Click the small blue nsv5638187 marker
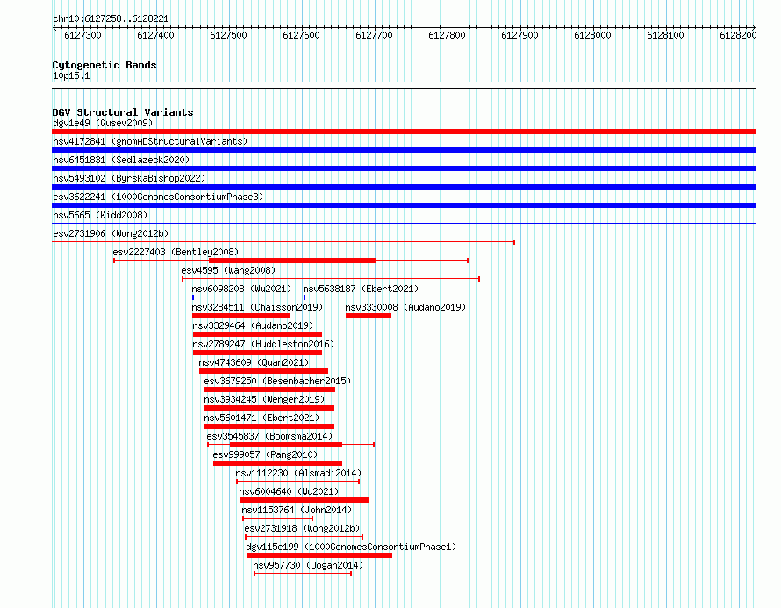781x608 pixels. [x=305, y=297]
